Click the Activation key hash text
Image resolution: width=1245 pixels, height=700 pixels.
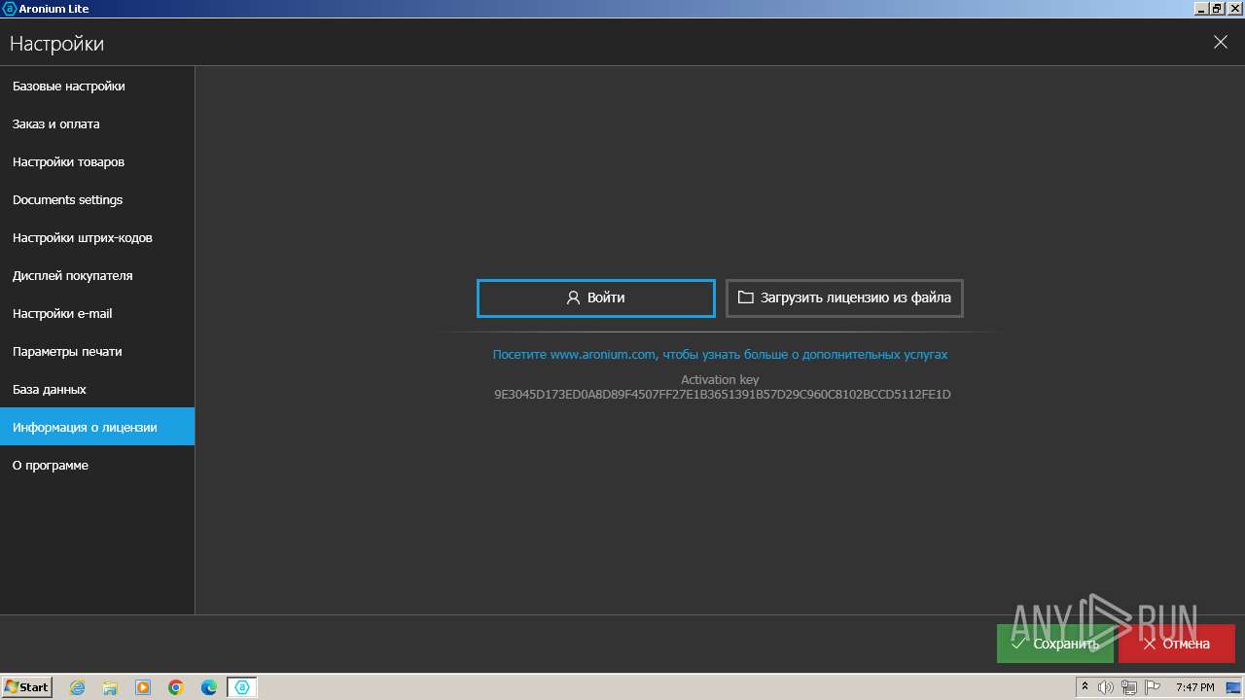[723, 394]
